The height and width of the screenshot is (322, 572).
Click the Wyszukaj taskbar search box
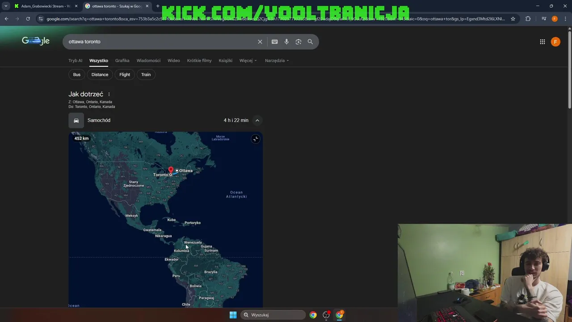click(x=273, y=315)
